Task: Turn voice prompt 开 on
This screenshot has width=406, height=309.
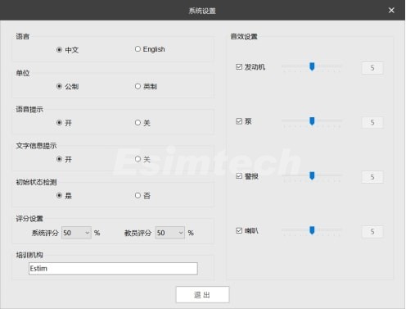Action: click(x=59, y=123)
